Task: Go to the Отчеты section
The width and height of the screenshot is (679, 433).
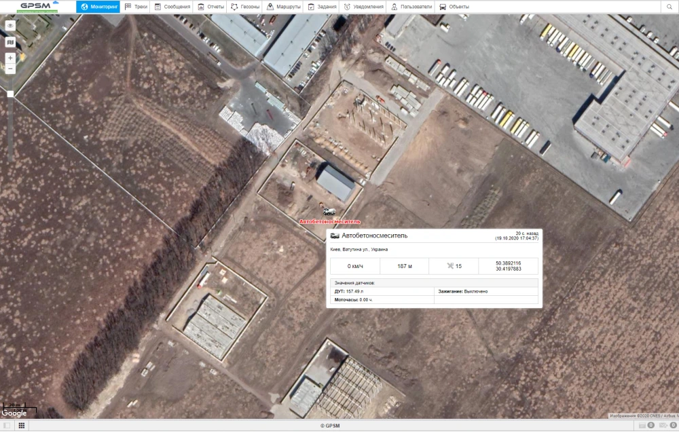Action: pos(210,7)
